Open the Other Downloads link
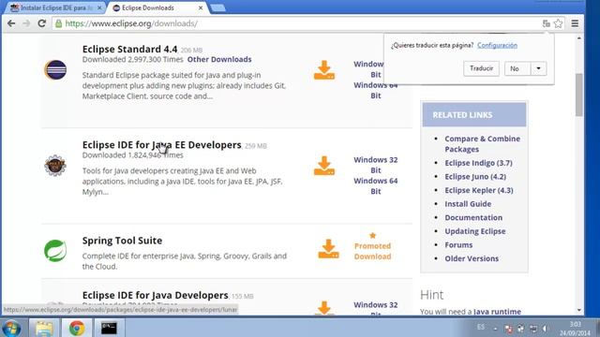This screenshot has width=600, height=337. pyautogui.click(x=219, y=59)
